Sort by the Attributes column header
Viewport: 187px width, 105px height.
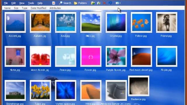[x=55, y=8]
